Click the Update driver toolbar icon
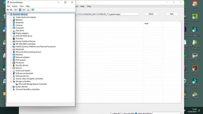Viewport: 203px width, 114px height. point(28,10)
